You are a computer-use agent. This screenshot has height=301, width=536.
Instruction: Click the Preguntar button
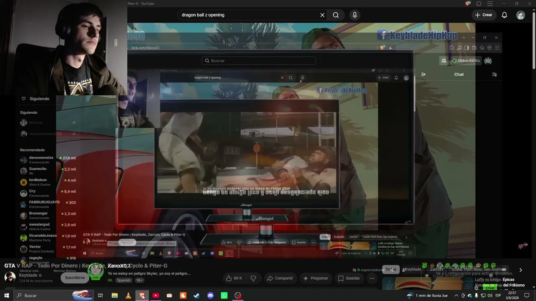pos(315,278)
